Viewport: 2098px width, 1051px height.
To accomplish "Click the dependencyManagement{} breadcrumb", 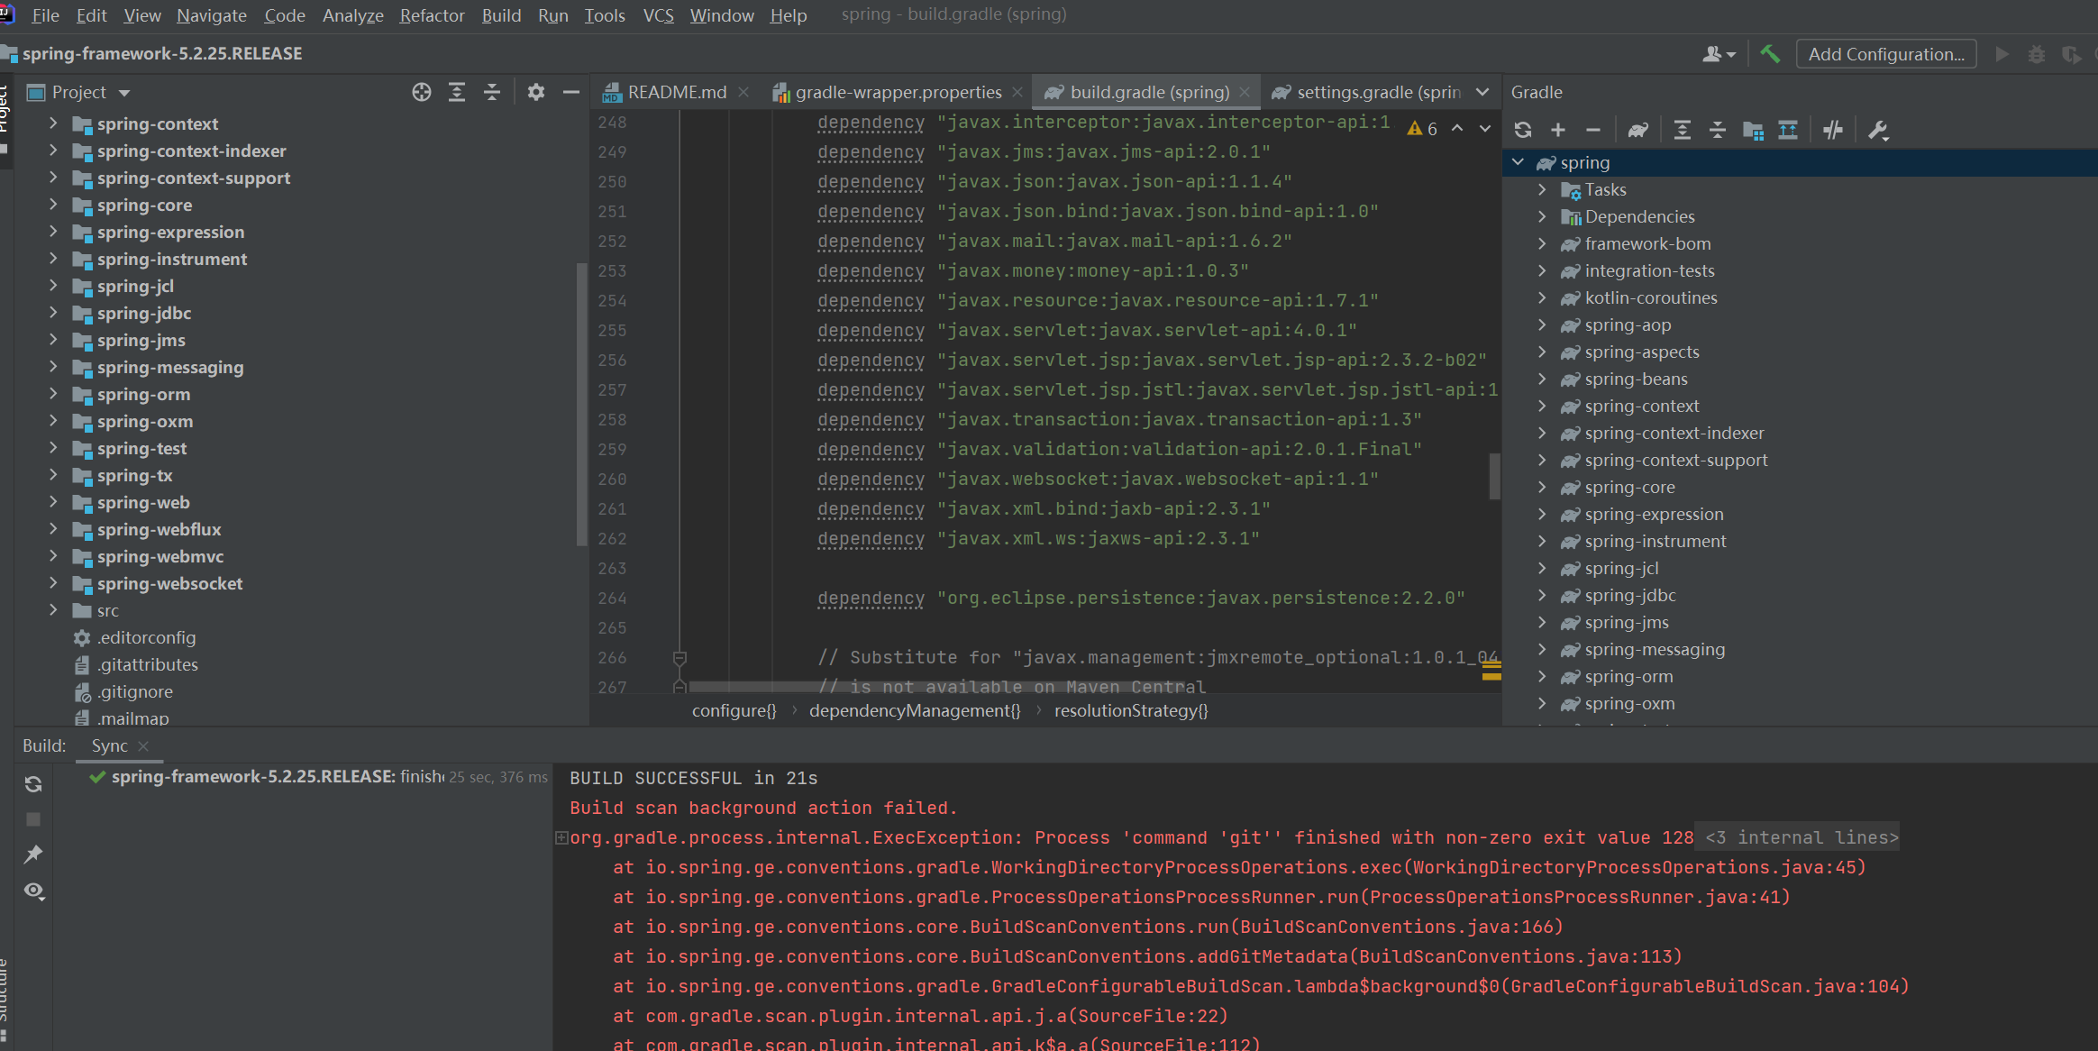I will [x=915, y=710].
